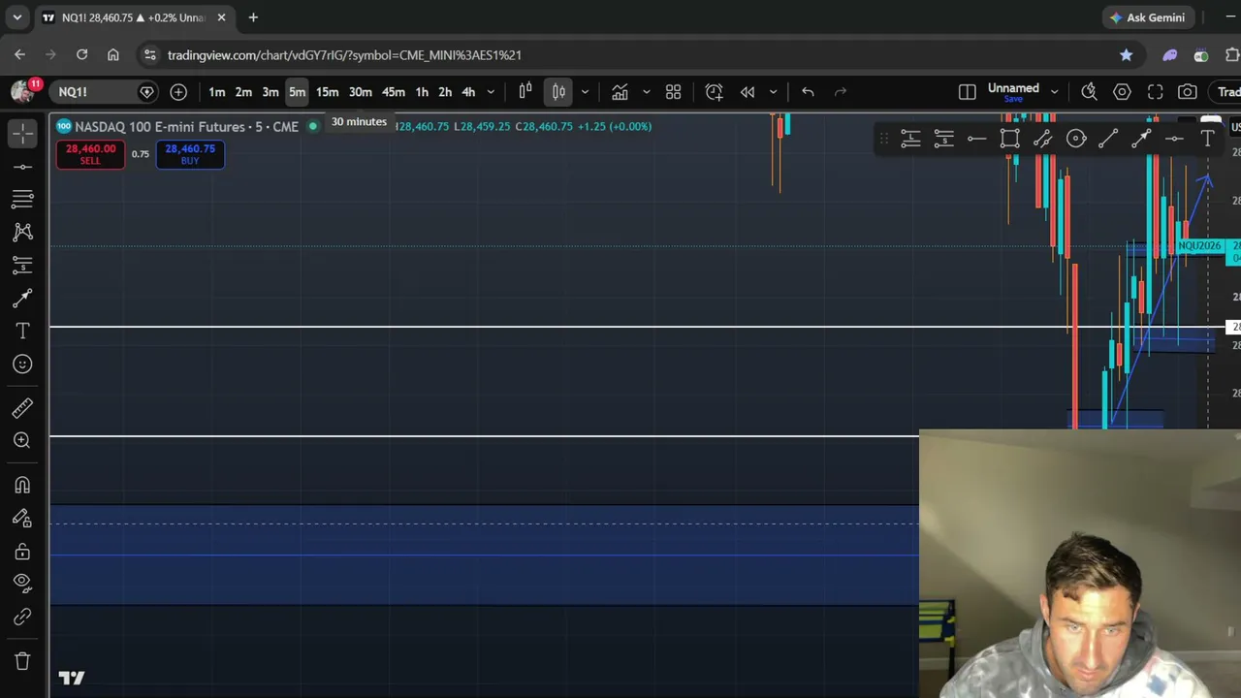Select the Text tool in left sidebar
Viewport: 1241px width, 698px height.
point(22,331)
